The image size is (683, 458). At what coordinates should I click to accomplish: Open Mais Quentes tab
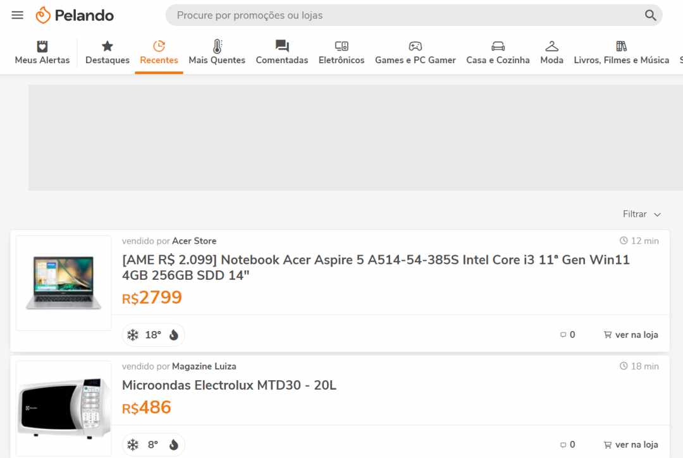(x=217, y=52)
